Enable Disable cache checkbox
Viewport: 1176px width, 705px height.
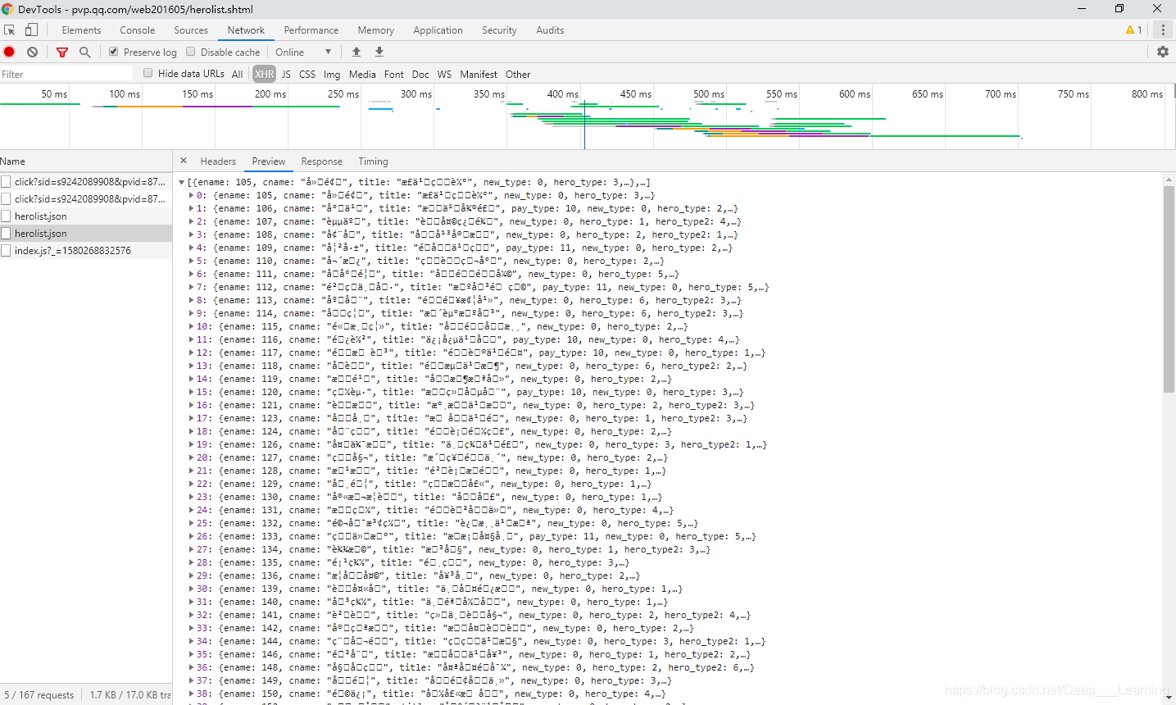click(191, 52)
